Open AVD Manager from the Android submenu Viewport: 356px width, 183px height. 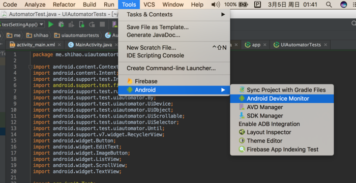[282, 107]
